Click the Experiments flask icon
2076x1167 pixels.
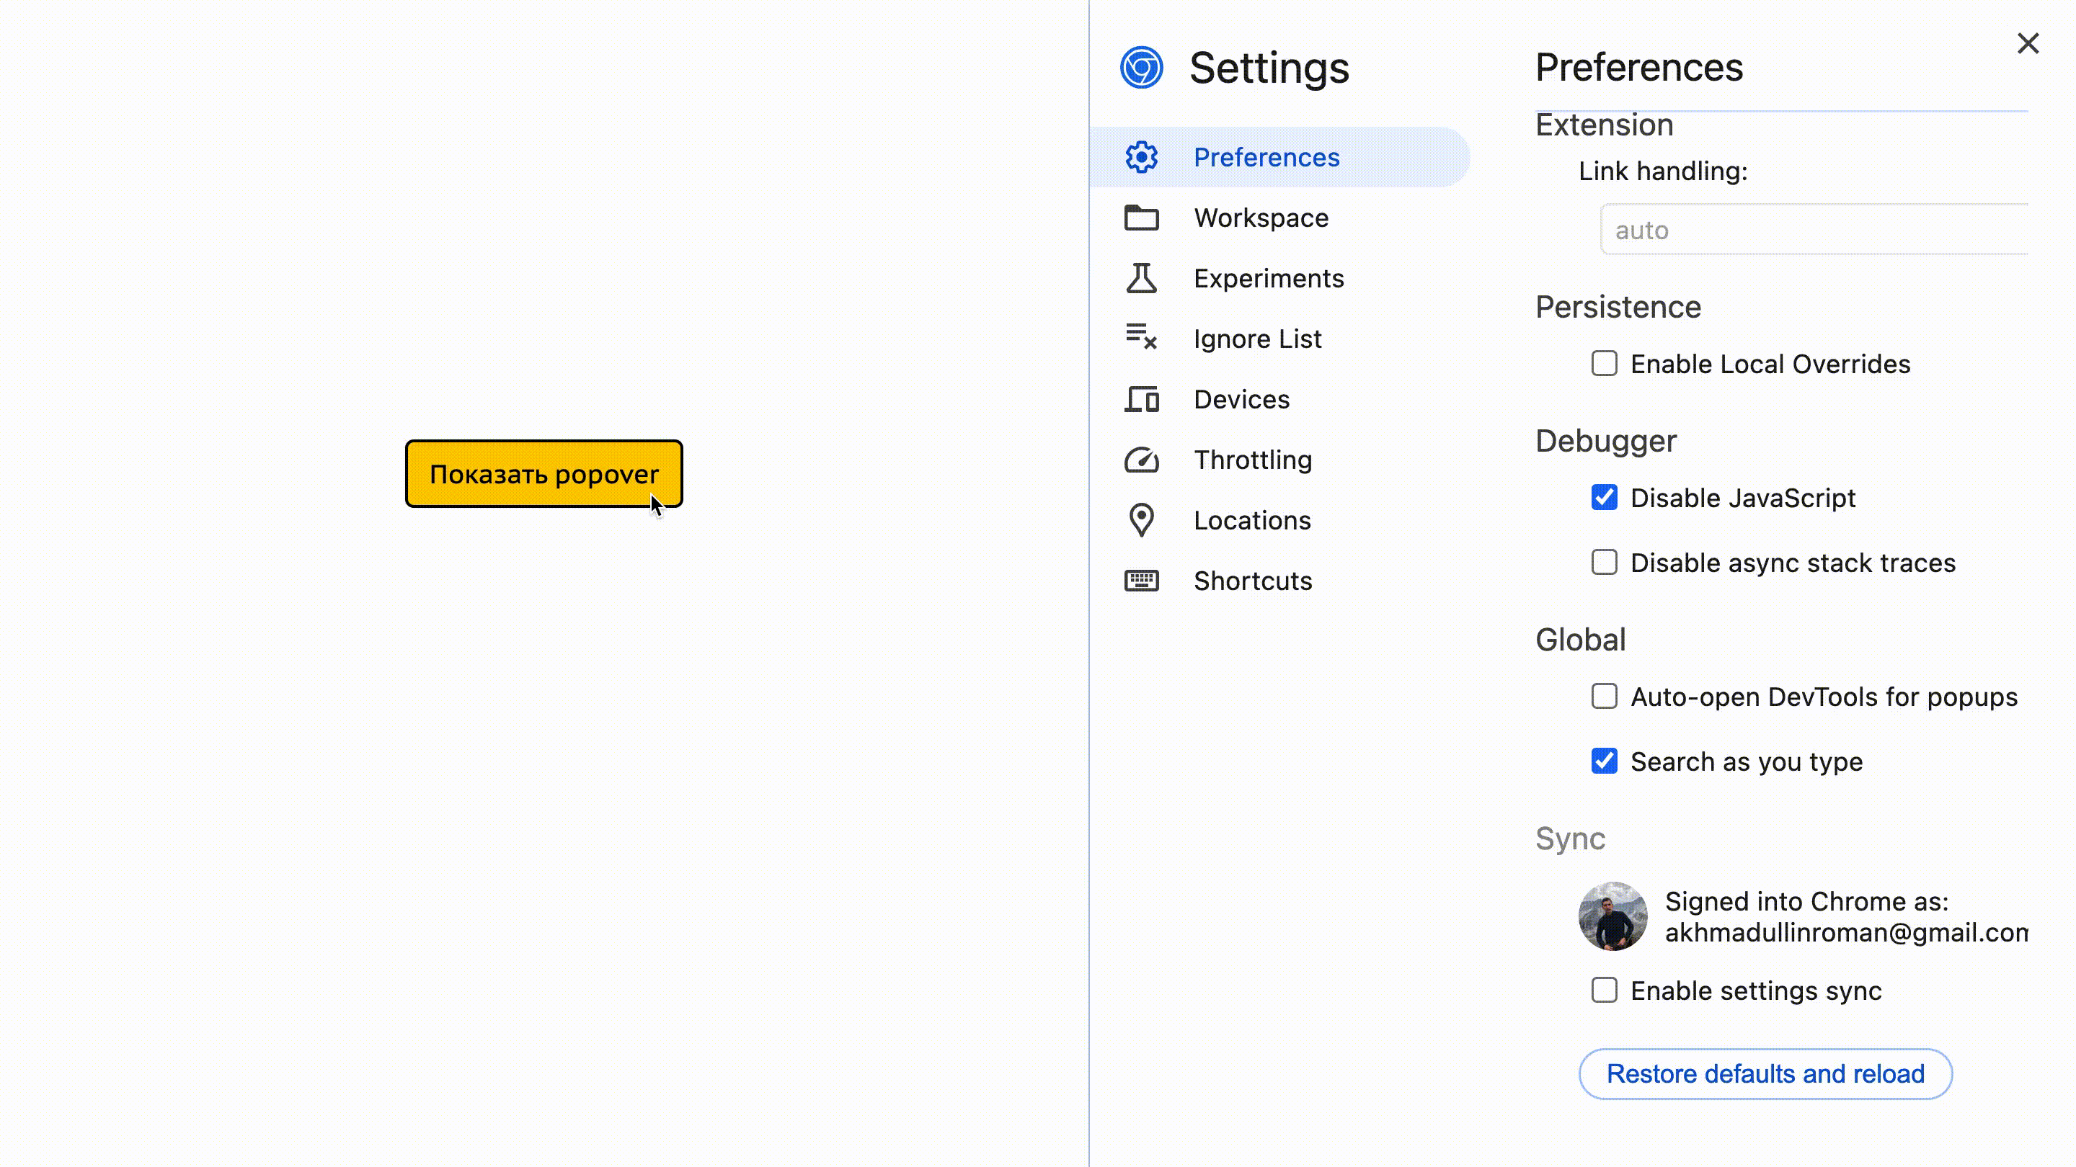(1141, 278)
